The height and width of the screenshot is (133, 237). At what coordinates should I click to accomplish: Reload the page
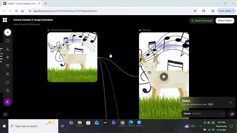click(x=16, y=11)
